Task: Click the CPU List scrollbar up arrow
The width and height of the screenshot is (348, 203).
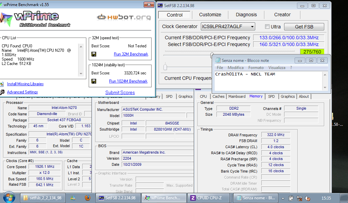Action: pos(81,46)
